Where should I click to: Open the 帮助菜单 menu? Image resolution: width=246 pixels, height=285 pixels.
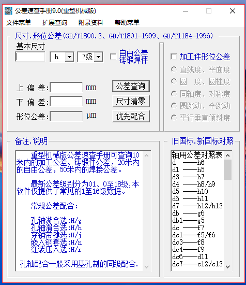click(127, 22)
